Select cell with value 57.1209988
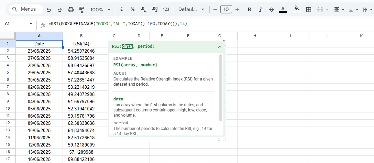This screenshot has height=163, width=374. tap(81, 152)
